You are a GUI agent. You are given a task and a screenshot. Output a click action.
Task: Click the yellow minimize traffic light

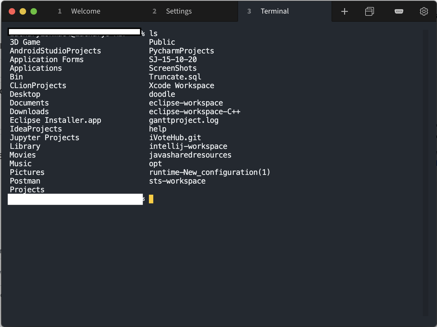click(x=23, y=11)
